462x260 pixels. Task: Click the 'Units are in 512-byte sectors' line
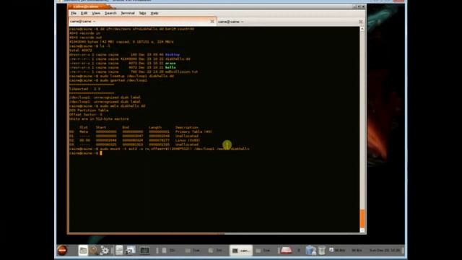tap(99, 118)
